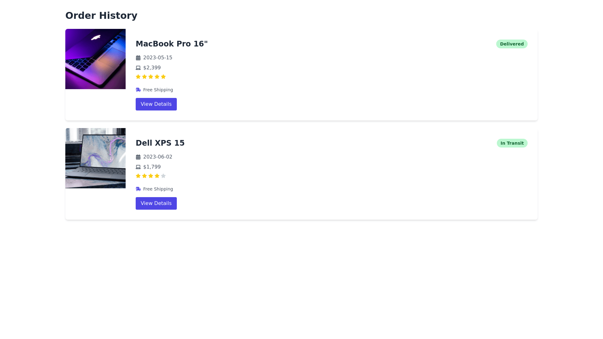Click the first star of the MacBook Pro rating

pyautogui.click(x=138, y=77)
